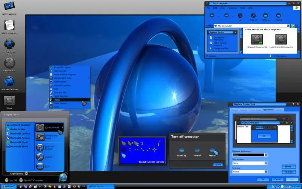This screenshot has width=302, height=189.
Task: Click the Start button on taskbar
Action: 8,186
